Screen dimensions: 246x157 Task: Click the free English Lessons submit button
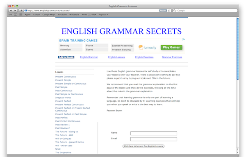pos(143,146)
